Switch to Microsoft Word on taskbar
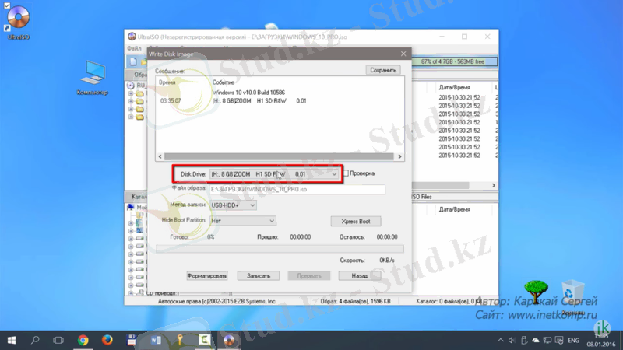Viewport: 623px width, 350px height. tap(156, 340)
